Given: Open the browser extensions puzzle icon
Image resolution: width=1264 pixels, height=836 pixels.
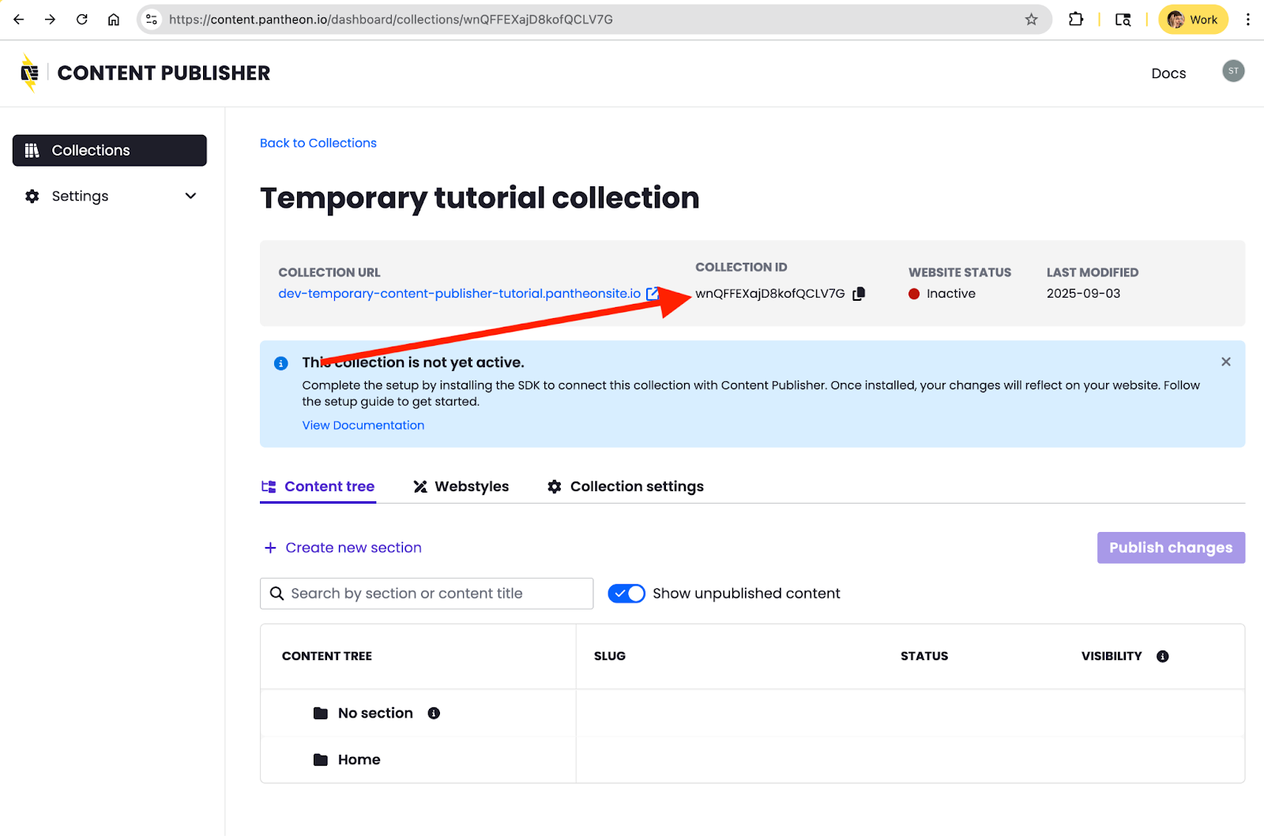Looking at the screenshot, I should click(1075, 20).
